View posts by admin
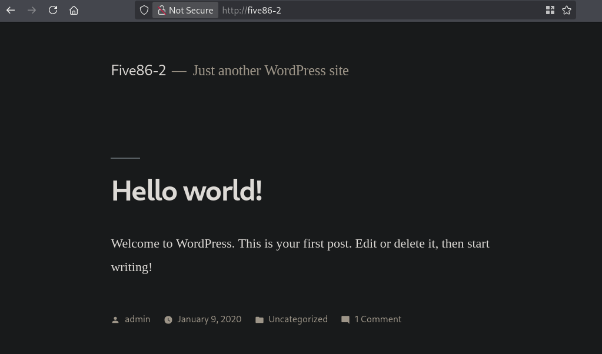Image resolution: width=602 pixels, height=354 pixels. [x=138, y=319]
